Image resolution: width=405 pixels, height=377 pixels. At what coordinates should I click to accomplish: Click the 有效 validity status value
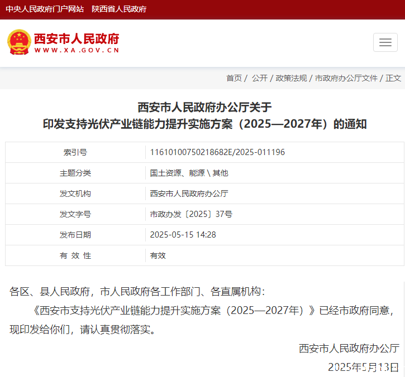click(x=158, y=255)
